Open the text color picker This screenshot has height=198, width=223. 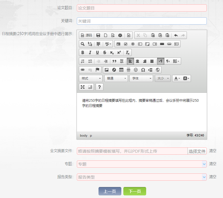(x=177, y=78)
